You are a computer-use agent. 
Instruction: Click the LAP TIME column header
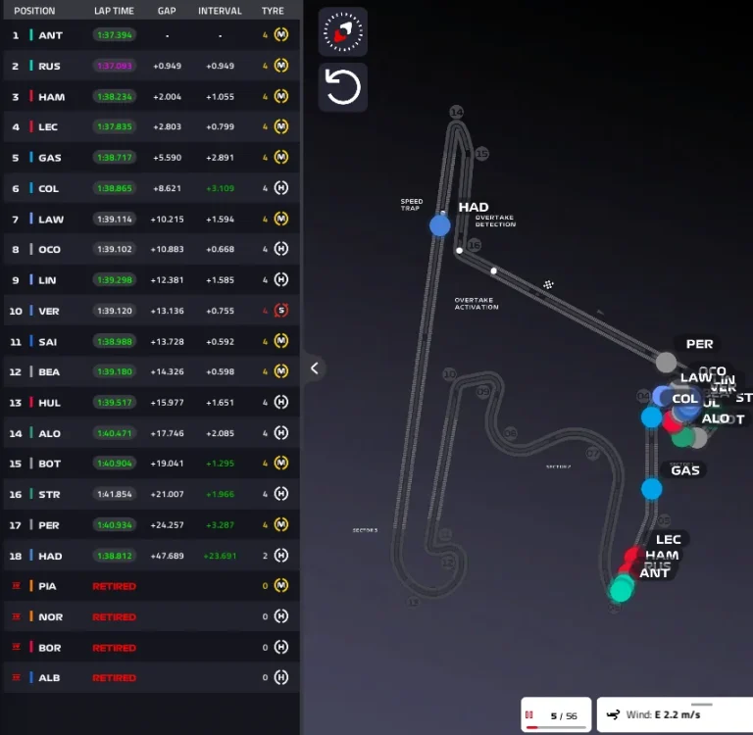click(114, 11)
